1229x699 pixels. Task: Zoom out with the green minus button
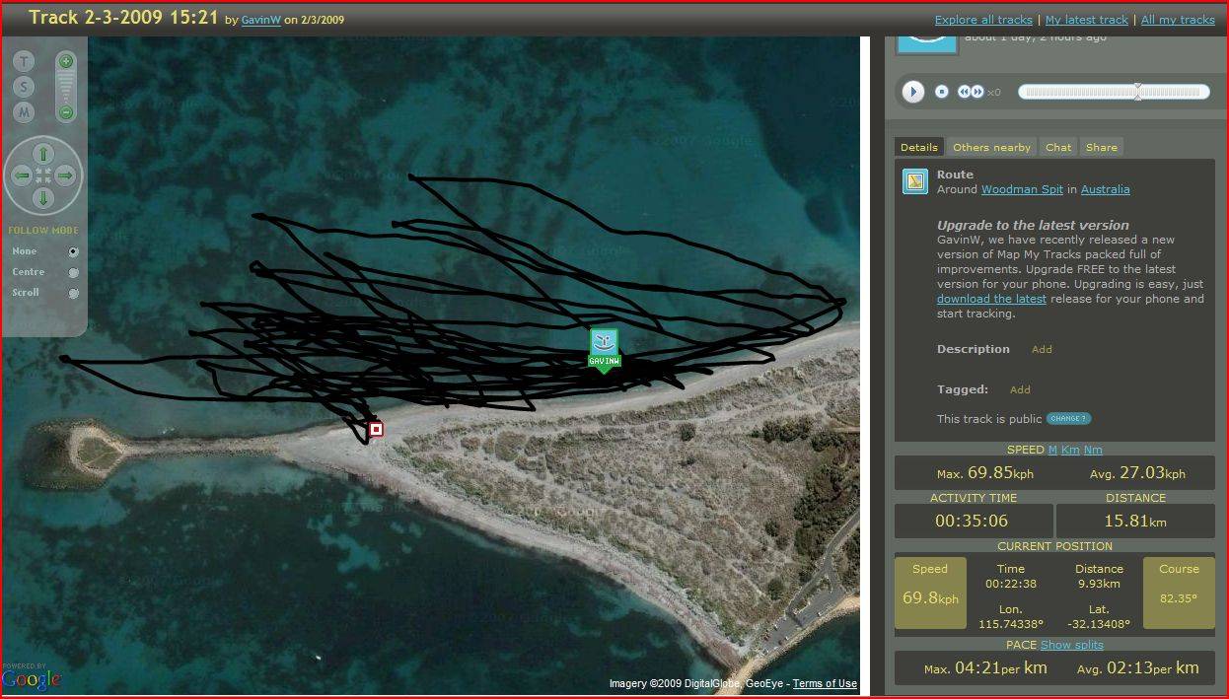pyautogui.click(x=66, y=112)
